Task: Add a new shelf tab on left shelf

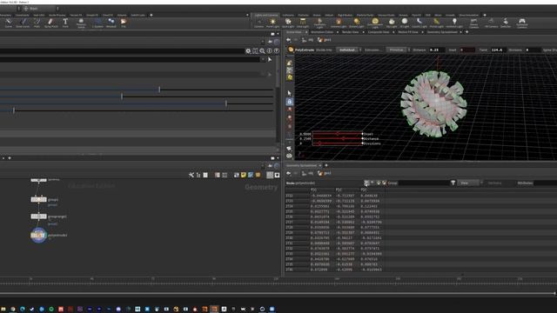Action: point(151,15)
